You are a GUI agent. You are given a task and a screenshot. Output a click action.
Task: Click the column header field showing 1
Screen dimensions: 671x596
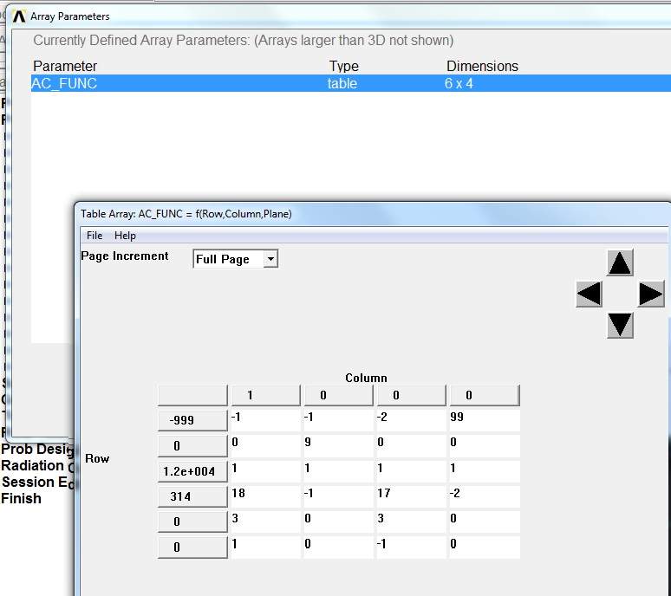tap(266, 396)
